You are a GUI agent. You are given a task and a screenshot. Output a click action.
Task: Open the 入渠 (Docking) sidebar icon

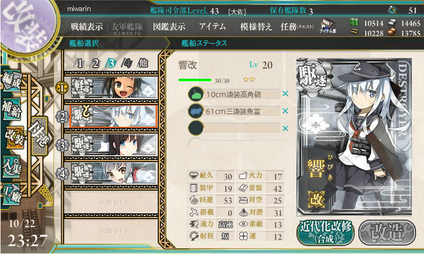(x=11, y=166)
